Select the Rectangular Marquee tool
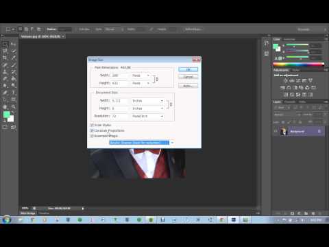This screenshot has width=329, height=247. click(5, 44)
